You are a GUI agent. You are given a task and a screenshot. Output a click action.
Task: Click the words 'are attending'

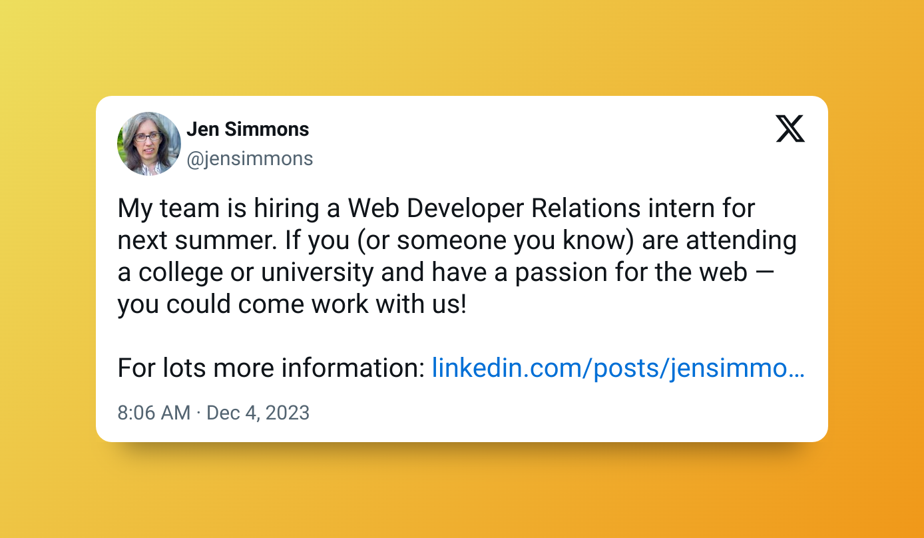[719, 240]
